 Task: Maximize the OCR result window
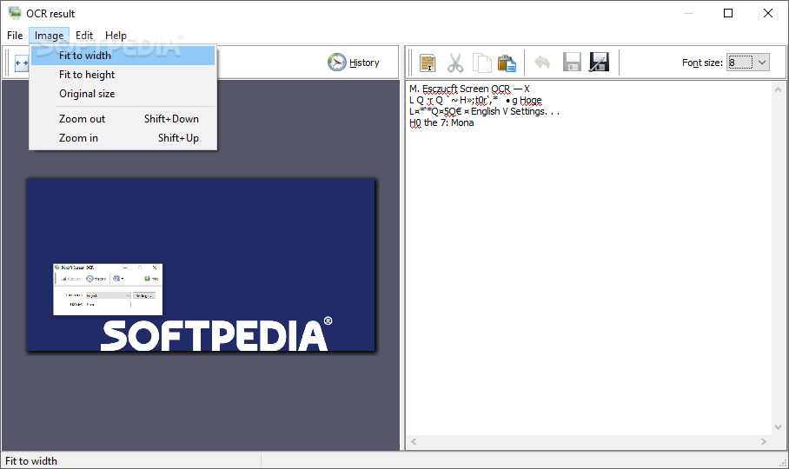point(728,13)
